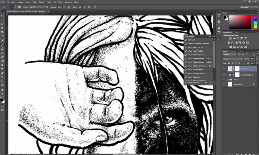The image size is (259, 155).
Task: Open the Opacity dropdown in the Layers panel
Action: point(257,59)
